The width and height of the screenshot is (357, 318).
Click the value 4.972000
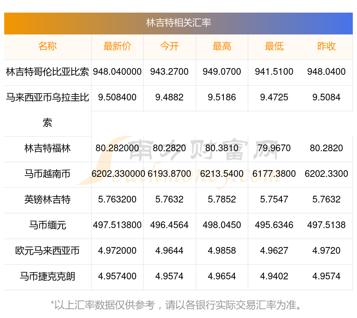click(x=117, y=251)
